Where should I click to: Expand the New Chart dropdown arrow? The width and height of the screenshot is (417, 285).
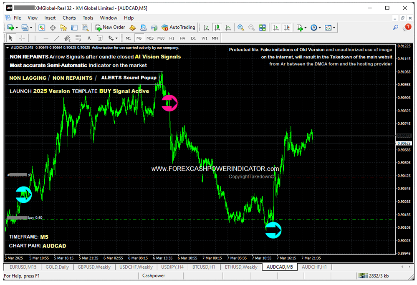point(17,28)
